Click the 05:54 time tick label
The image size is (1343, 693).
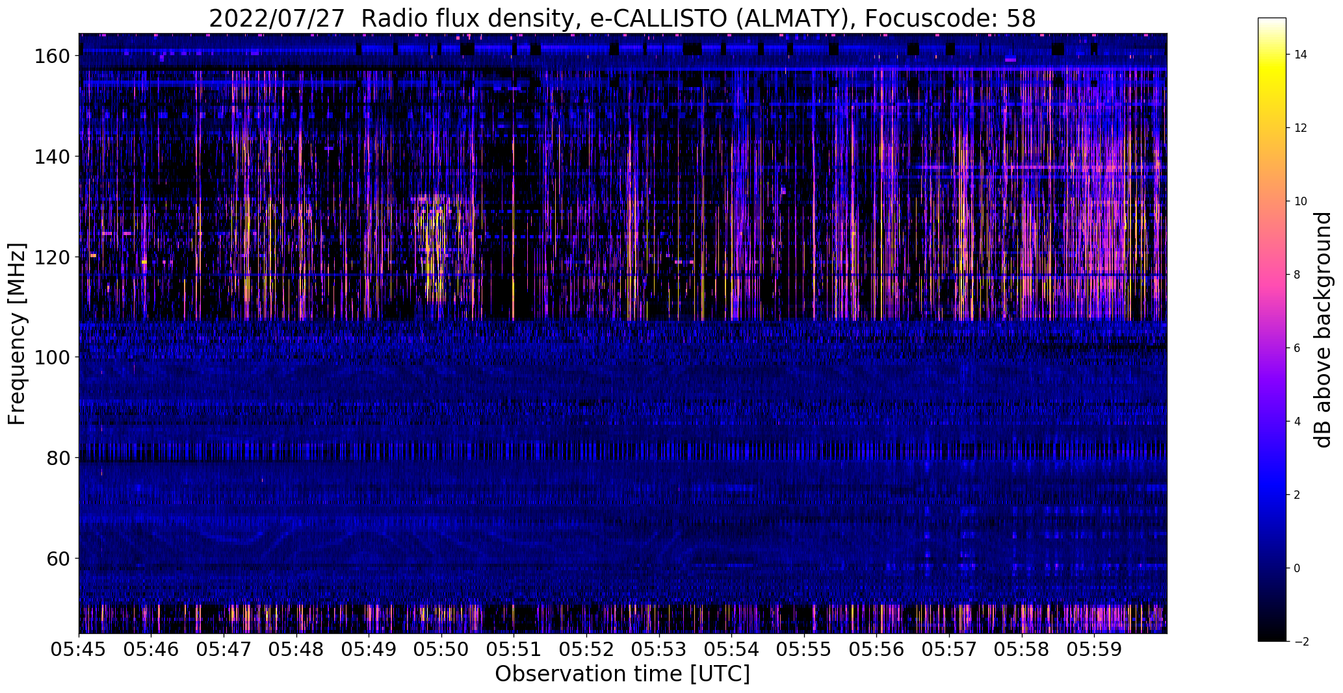point(732,649)
